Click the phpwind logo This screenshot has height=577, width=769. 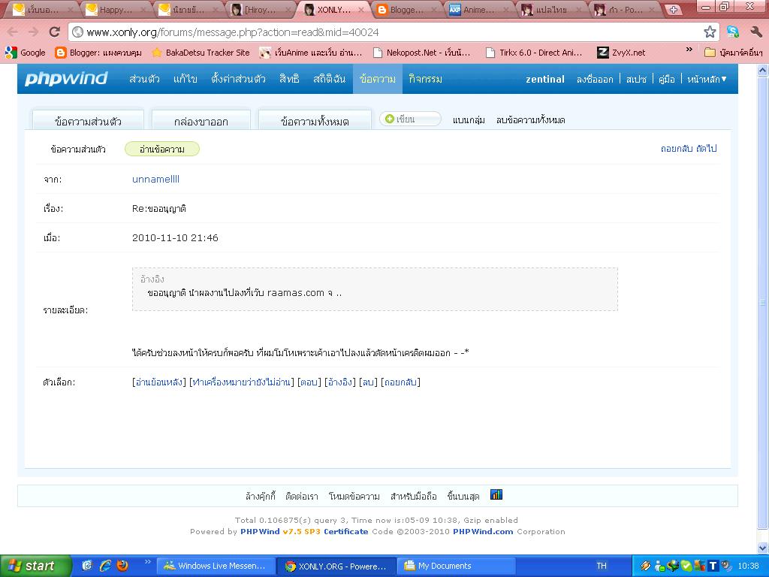point(66,78)
